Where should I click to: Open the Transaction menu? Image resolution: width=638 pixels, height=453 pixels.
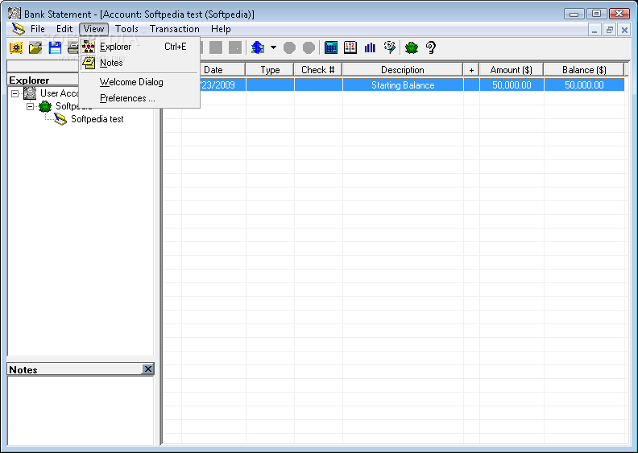point(175,29)
